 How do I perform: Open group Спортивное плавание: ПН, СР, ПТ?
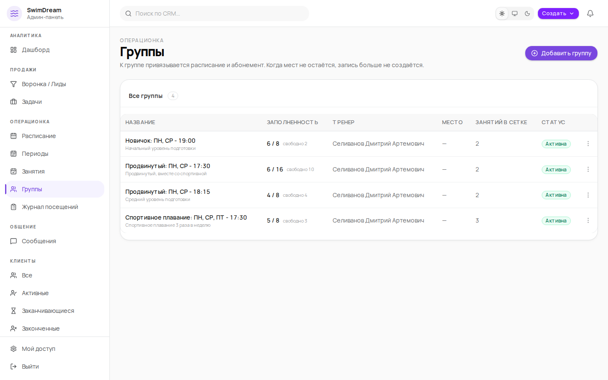pos(186,217)
